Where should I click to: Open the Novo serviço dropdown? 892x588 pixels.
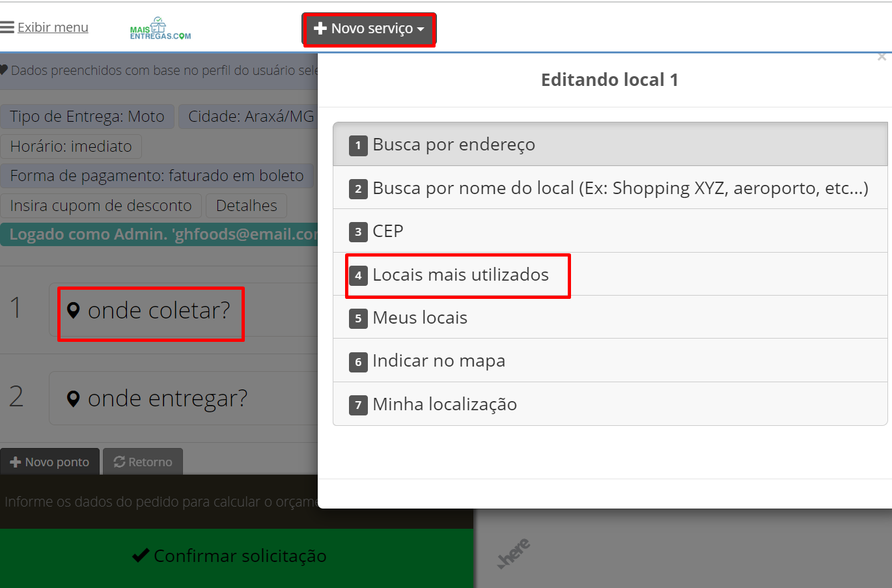point(369,29)
